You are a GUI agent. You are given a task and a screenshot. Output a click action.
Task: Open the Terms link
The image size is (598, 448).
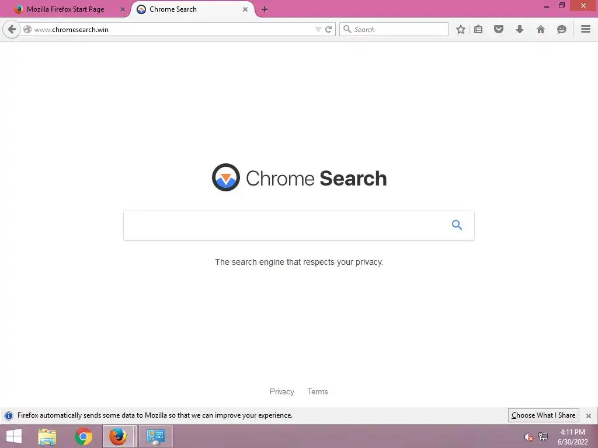pos(318,391)
